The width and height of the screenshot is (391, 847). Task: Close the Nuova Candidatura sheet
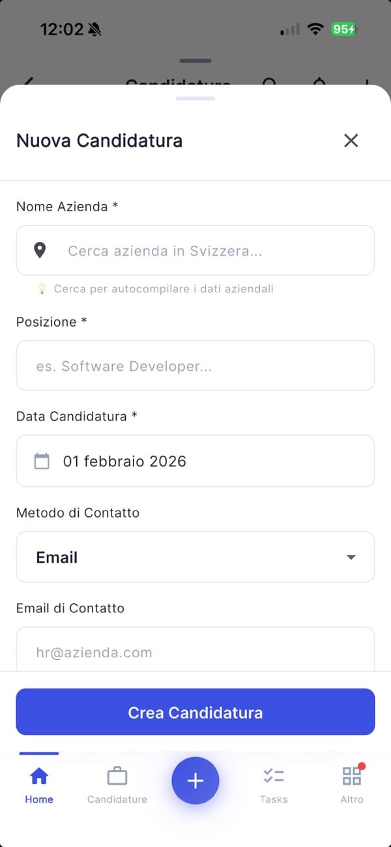[351, 140]
